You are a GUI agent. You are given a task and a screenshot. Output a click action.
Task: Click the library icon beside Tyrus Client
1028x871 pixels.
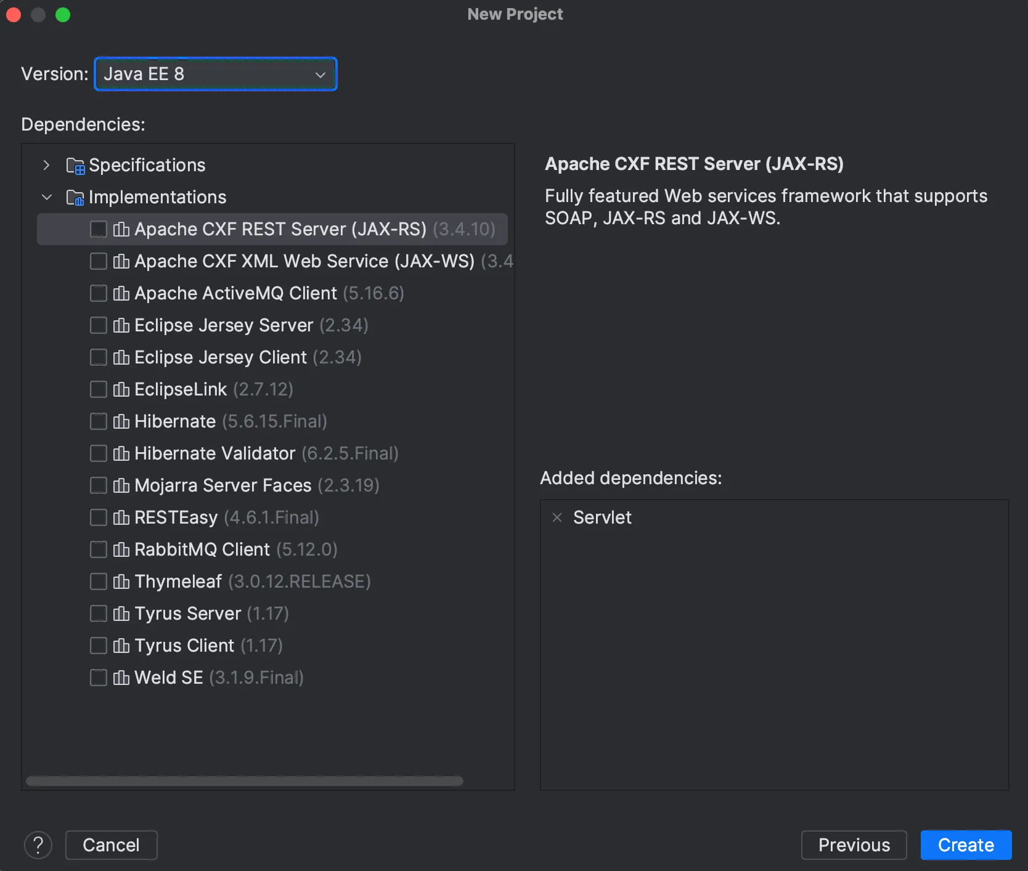coord(121,646)
